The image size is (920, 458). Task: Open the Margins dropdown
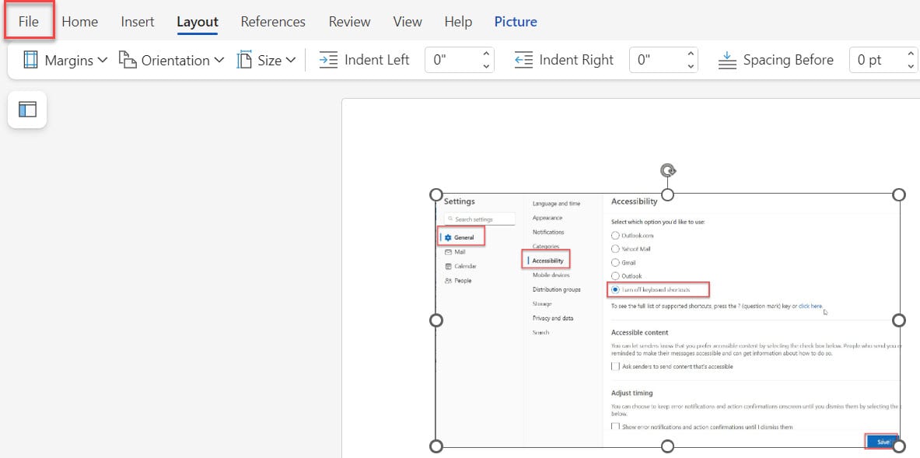(x=73, y=59)
